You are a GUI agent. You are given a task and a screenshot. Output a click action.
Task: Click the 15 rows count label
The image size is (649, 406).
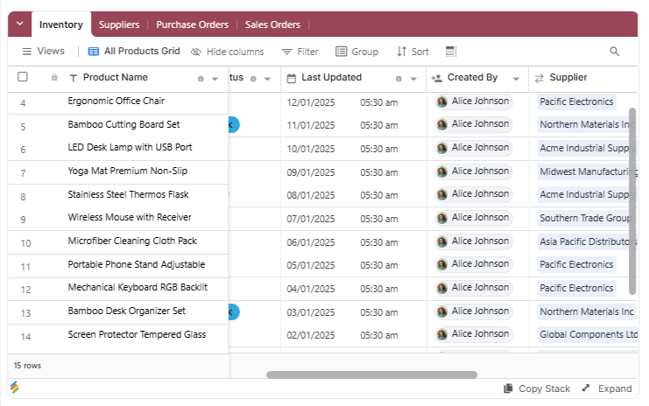pyautogui.click(x=27, y=366)
